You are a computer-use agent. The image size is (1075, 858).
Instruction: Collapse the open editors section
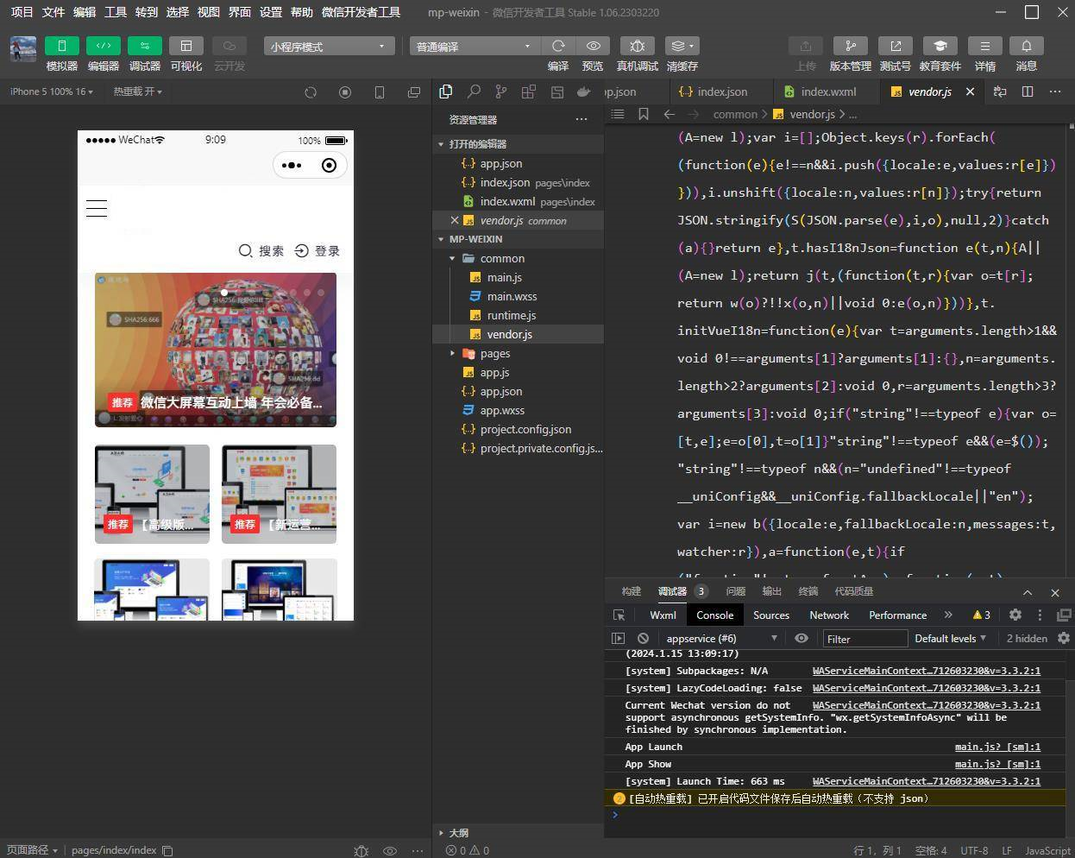click(x=518, y=144)
